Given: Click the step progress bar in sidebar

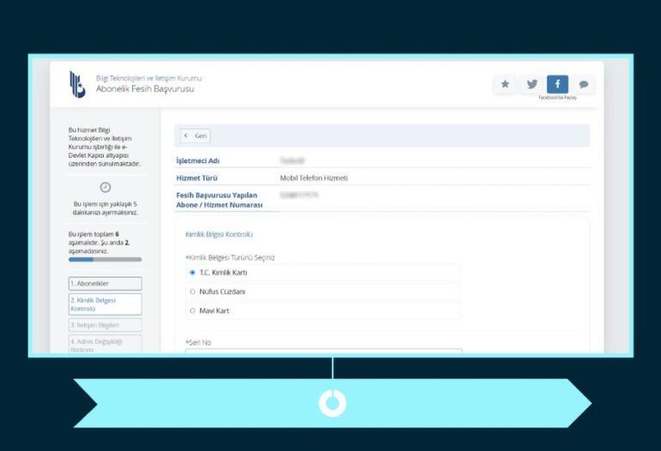Looking at the screenshot, I should click(105, 259).
